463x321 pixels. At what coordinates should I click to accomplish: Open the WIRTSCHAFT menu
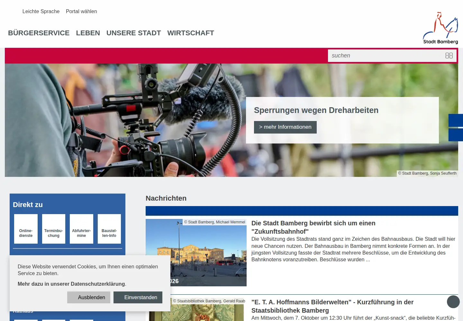[x=191, y=33]
